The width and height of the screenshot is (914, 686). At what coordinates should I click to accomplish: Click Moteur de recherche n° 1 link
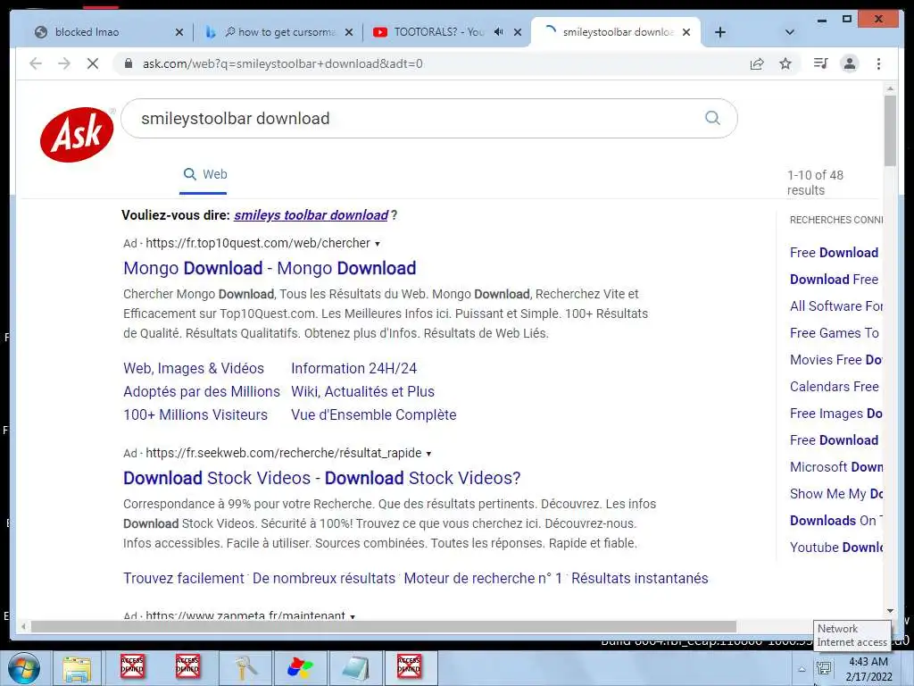[483, 578]
